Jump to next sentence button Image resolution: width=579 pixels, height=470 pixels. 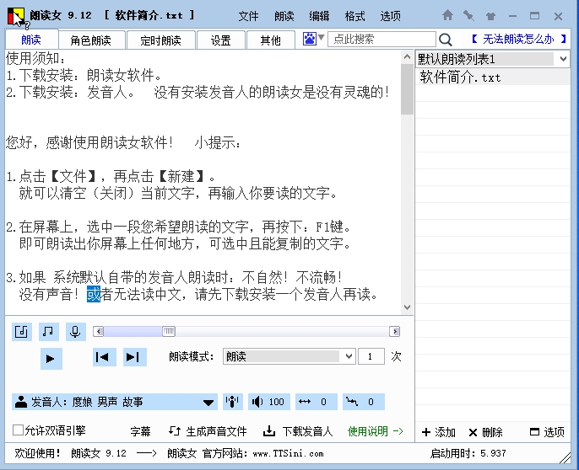pos(134,357)
